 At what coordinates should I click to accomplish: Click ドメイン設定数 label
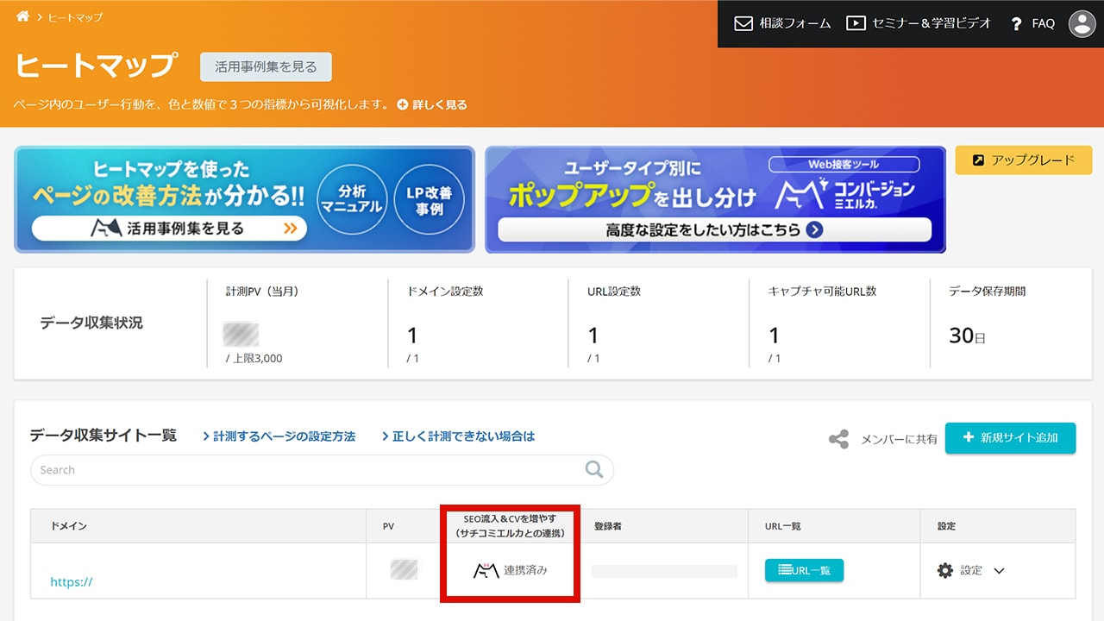pos(445,292)
